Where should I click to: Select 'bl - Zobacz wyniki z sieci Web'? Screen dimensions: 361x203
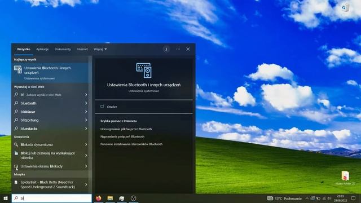(50, 95)
